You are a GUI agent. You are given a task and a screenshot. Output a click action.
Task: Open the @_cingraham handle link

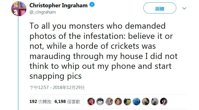(42, 12)
